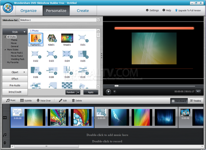Screen dimensions: 206x150
Task: Click the Edit pencil button
Action: (x=63, y=100)
